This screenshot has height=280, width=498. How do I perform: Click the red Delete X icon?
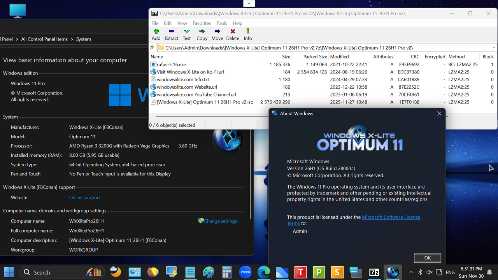[x=232, y=34]
